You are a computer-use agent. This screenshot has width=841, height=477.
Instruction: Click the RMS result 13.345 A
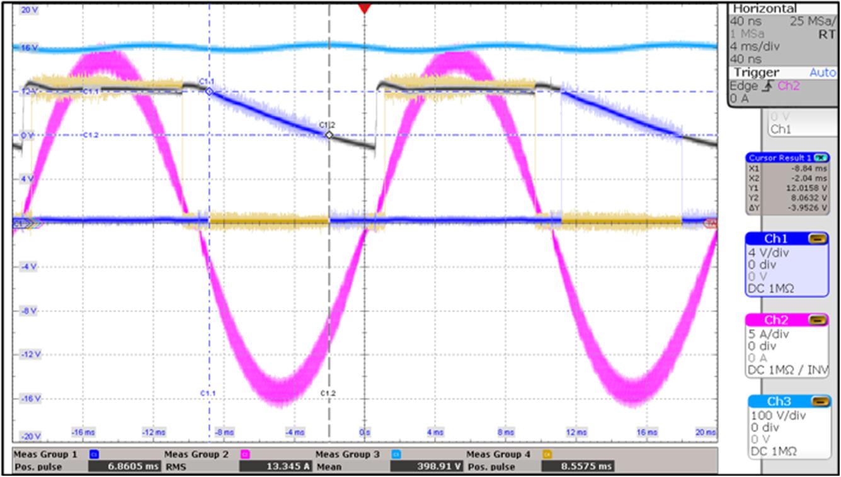275,467
